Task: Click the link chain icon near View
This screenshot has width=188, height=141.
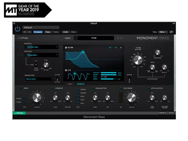Action: [x=171, y=32]
